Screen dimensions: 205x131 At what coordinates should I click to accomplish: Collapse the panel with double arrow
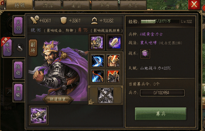click(x=91, y=102)
